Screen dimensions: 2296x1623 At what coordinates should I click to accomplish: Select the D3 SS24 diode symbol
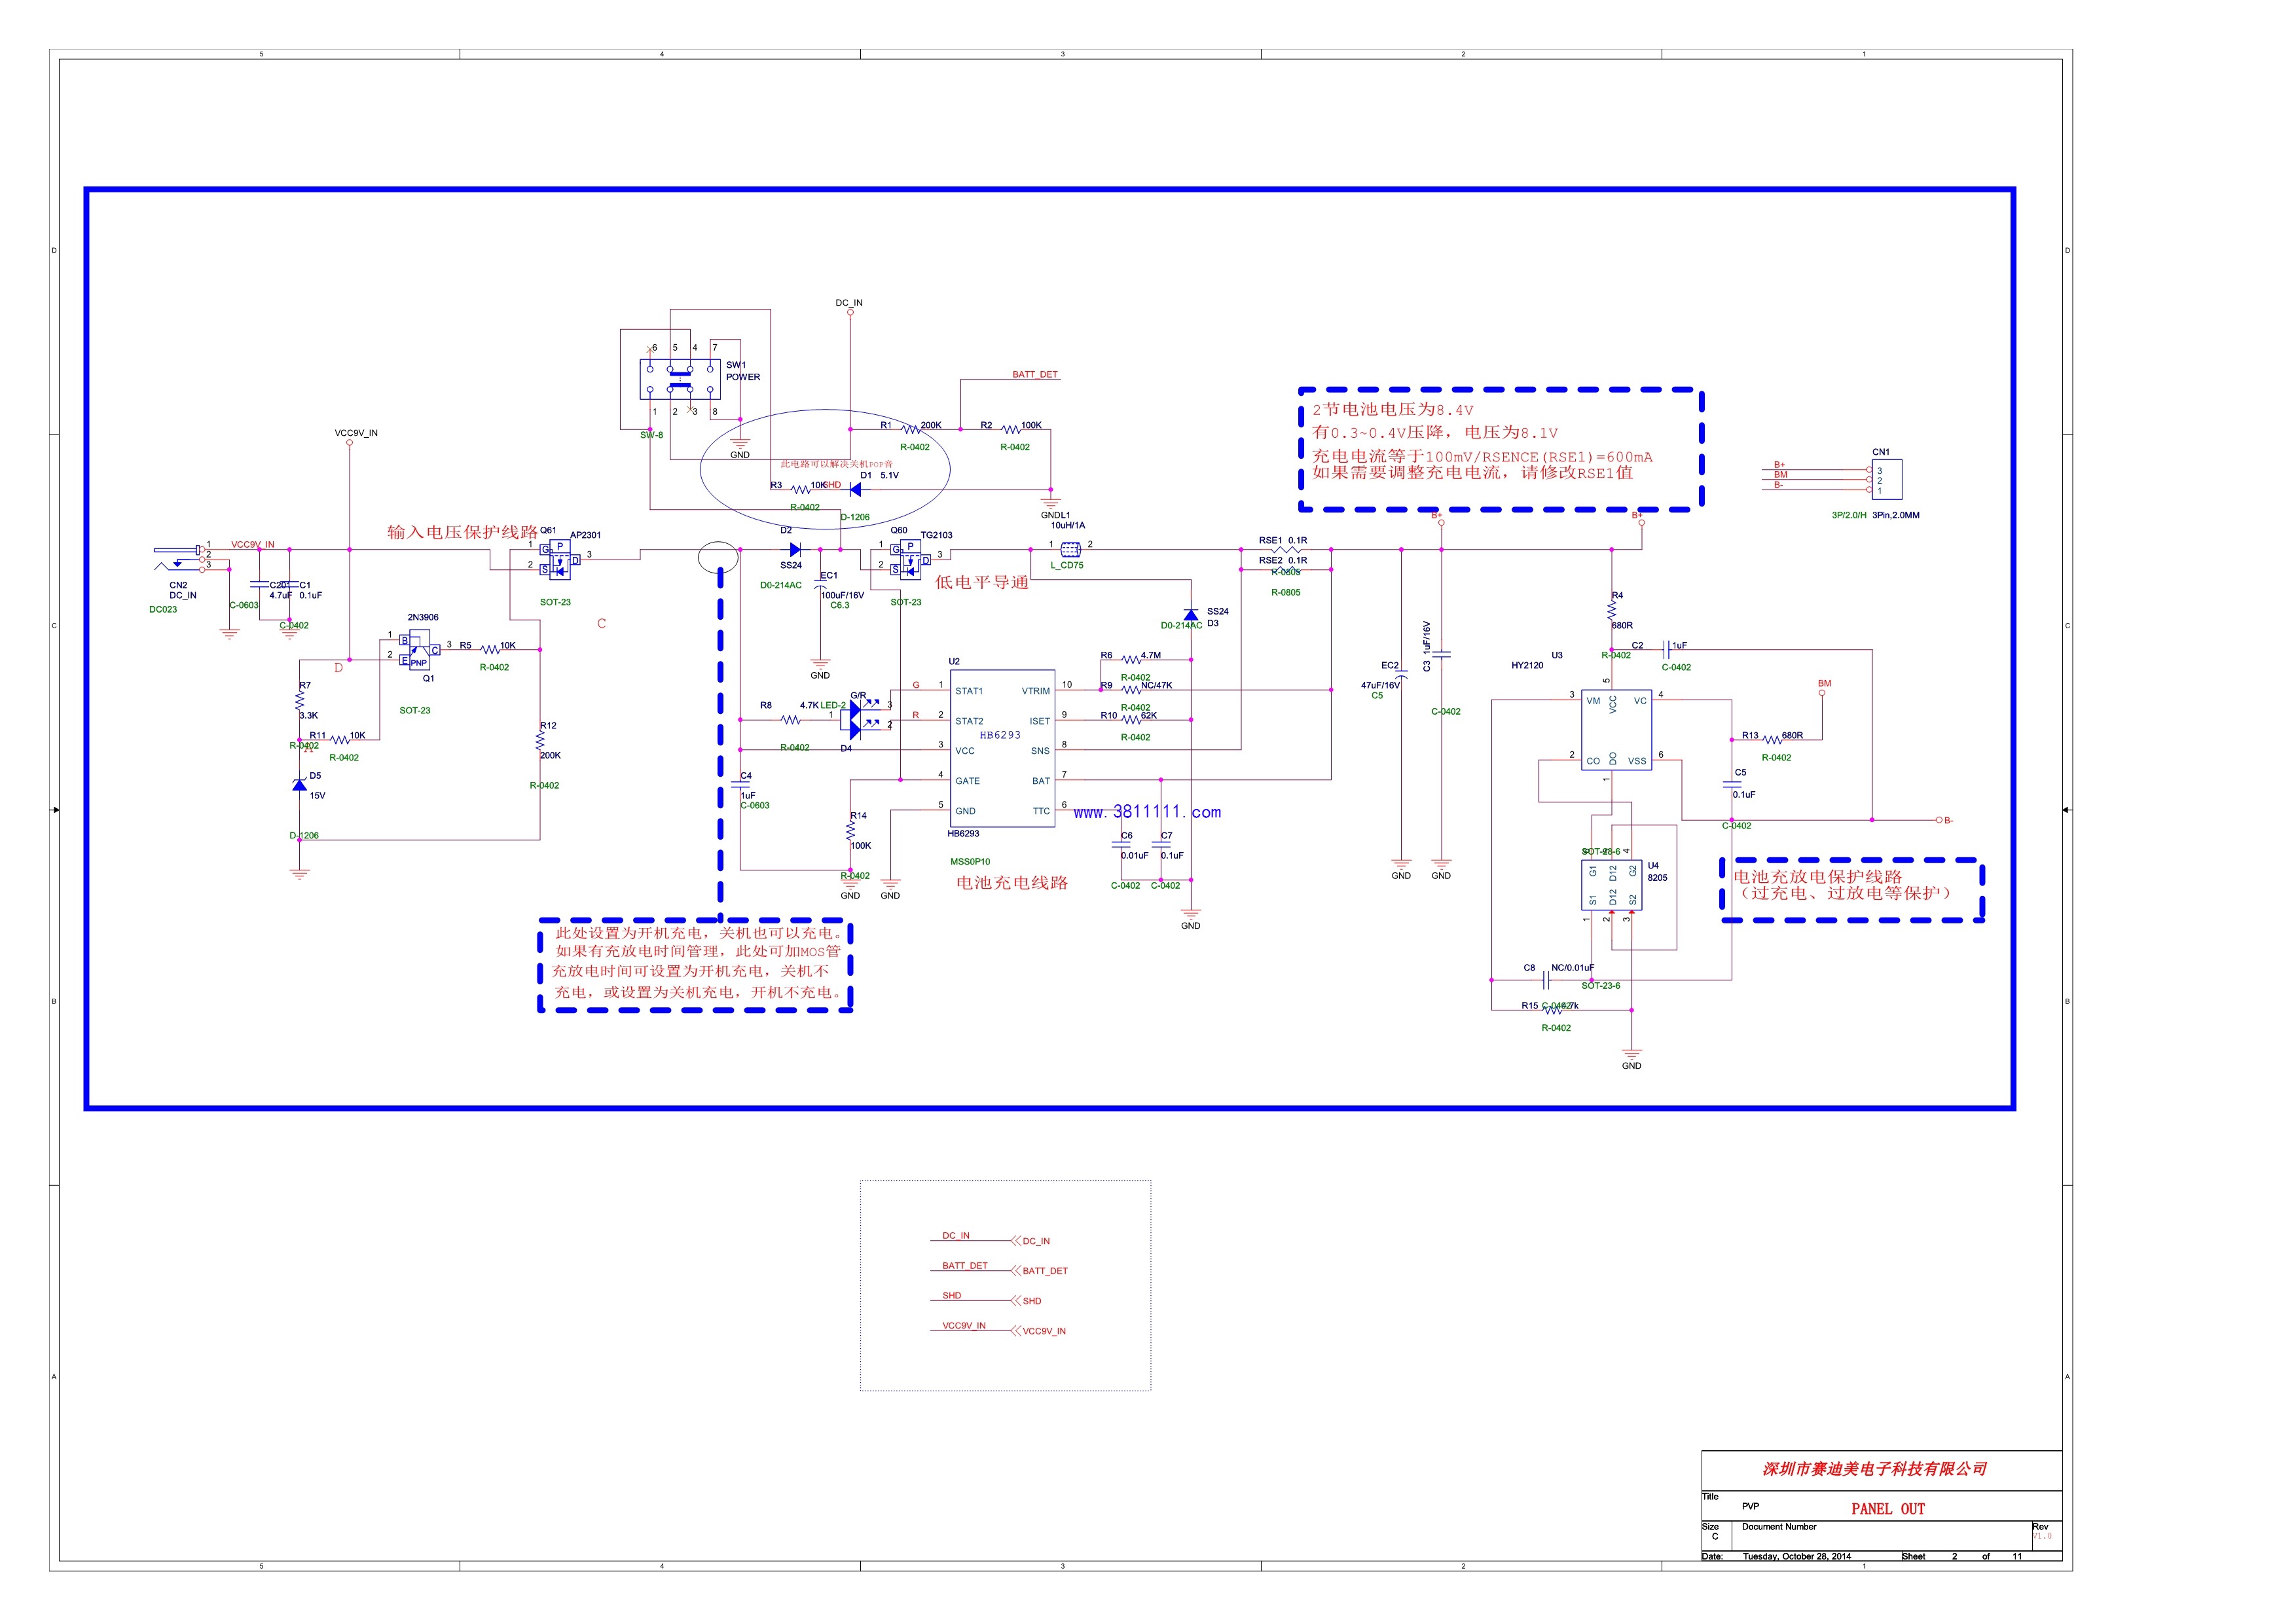(1190, 615)
